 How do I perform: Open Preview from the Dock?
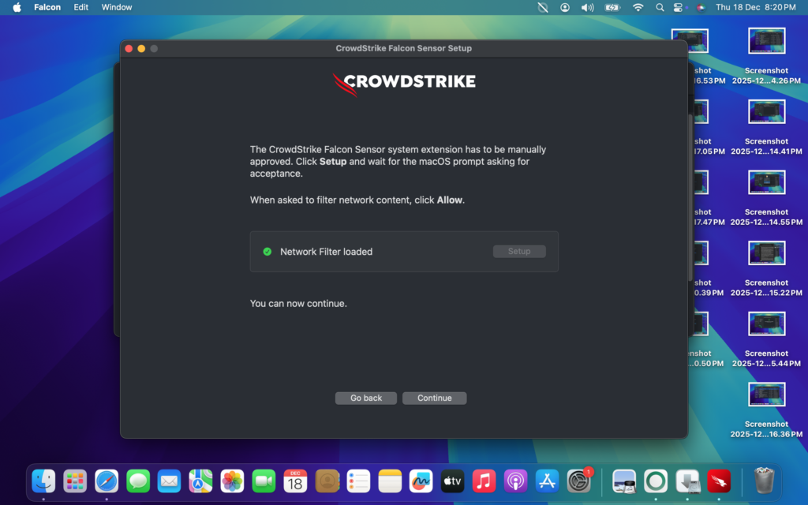tap(624, 481)
